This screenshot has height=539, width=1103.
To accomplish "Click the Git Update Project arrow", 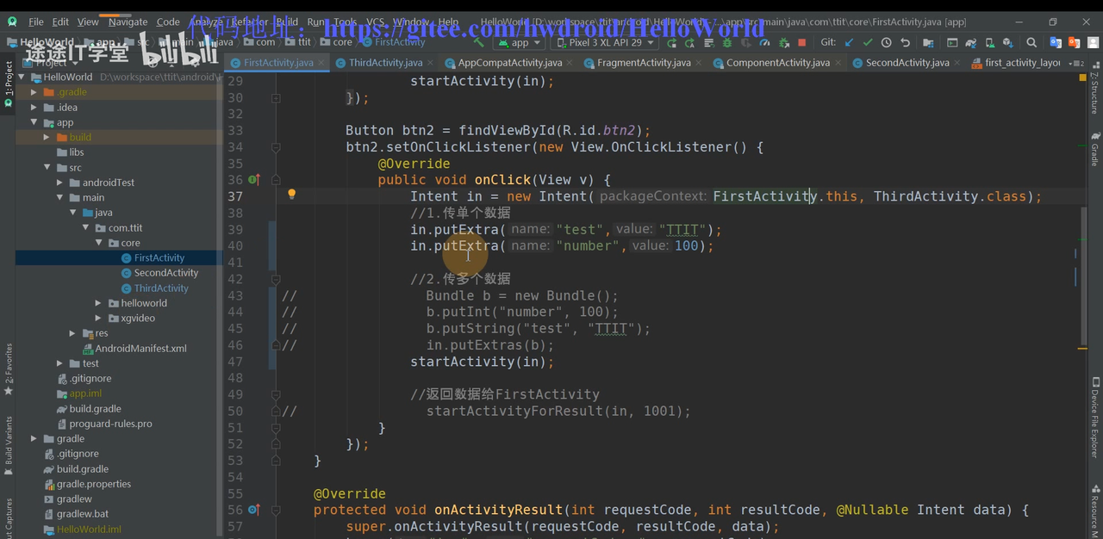I will [x=849, y=42].
